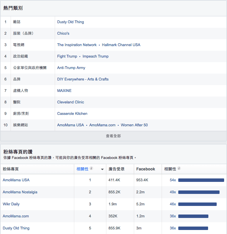Open Dusty Old Thing in the 雜誌 row

coord(71,22)
